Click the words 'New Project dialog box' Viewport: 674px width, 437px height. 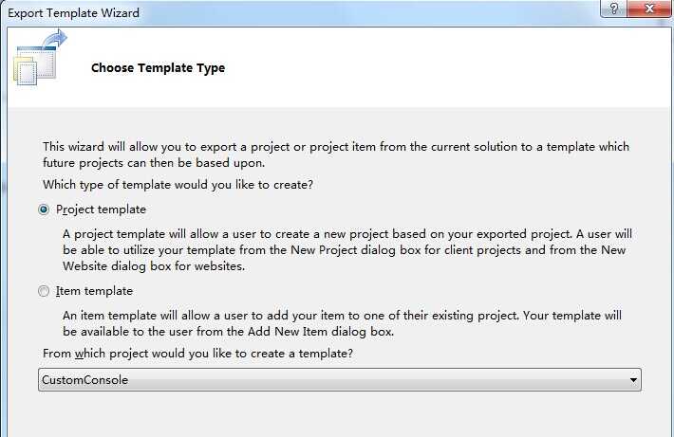[x=356, y=250]
